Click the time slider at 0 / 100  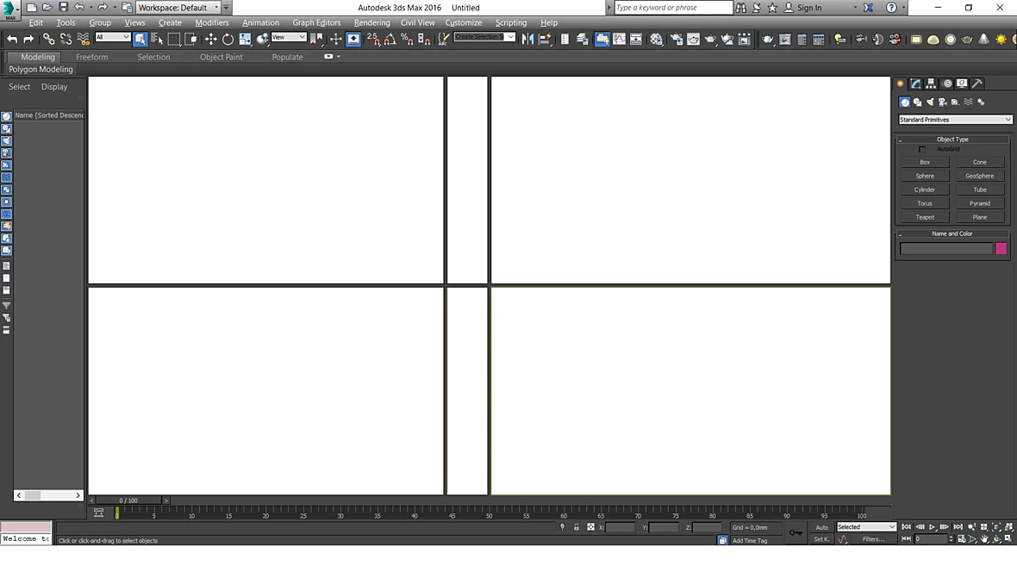[128, 501]
